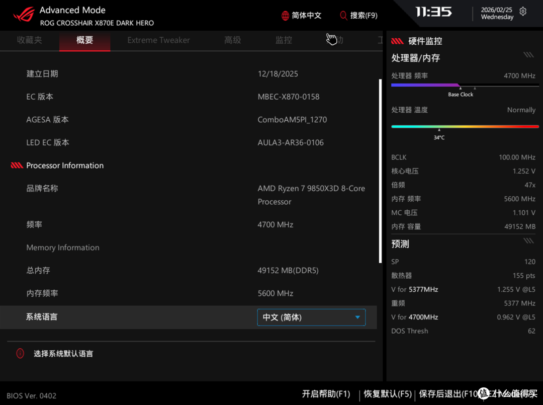
Task: Click the EC 版本 row label
Action: (x=40, y=97)
